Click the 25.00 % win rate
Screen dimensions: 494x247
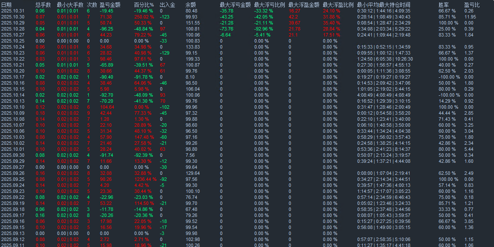pos(447,29)
